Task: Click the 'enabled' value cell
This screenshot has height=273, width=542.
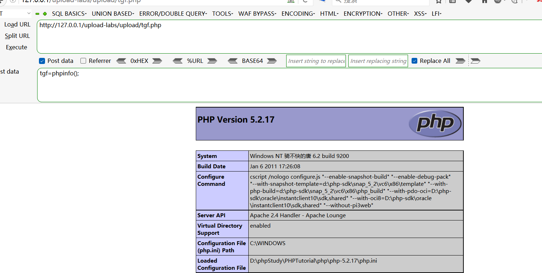Action: pos(356,229)
